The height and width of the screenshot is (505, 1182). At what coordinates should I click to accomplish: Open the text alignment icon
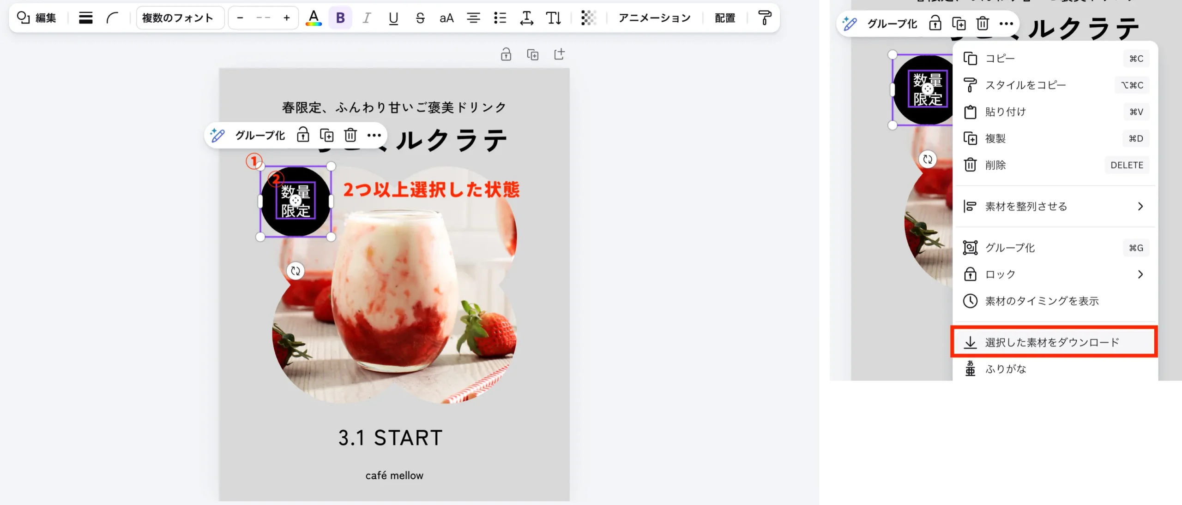473,18
